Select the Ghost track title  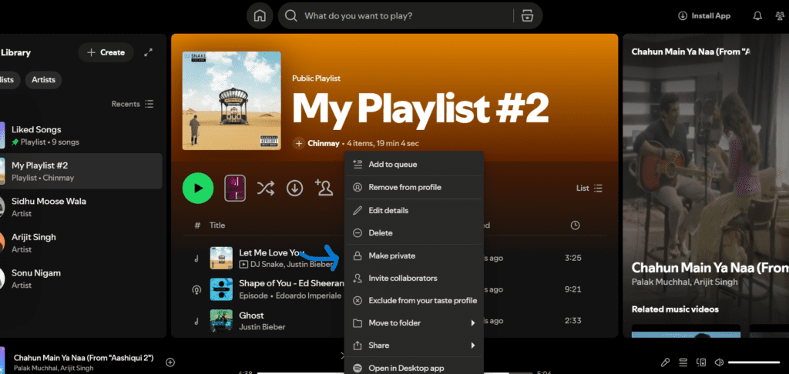coord(252,316)
